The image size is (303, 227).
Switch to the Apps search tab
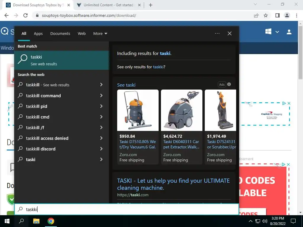point(38,34)
